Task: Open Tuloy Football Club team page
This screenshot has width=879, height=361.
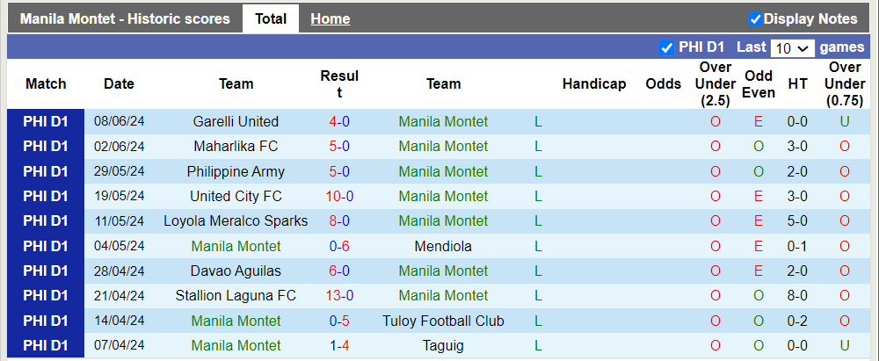Action: pyautogui.click(x=443, y=321)
